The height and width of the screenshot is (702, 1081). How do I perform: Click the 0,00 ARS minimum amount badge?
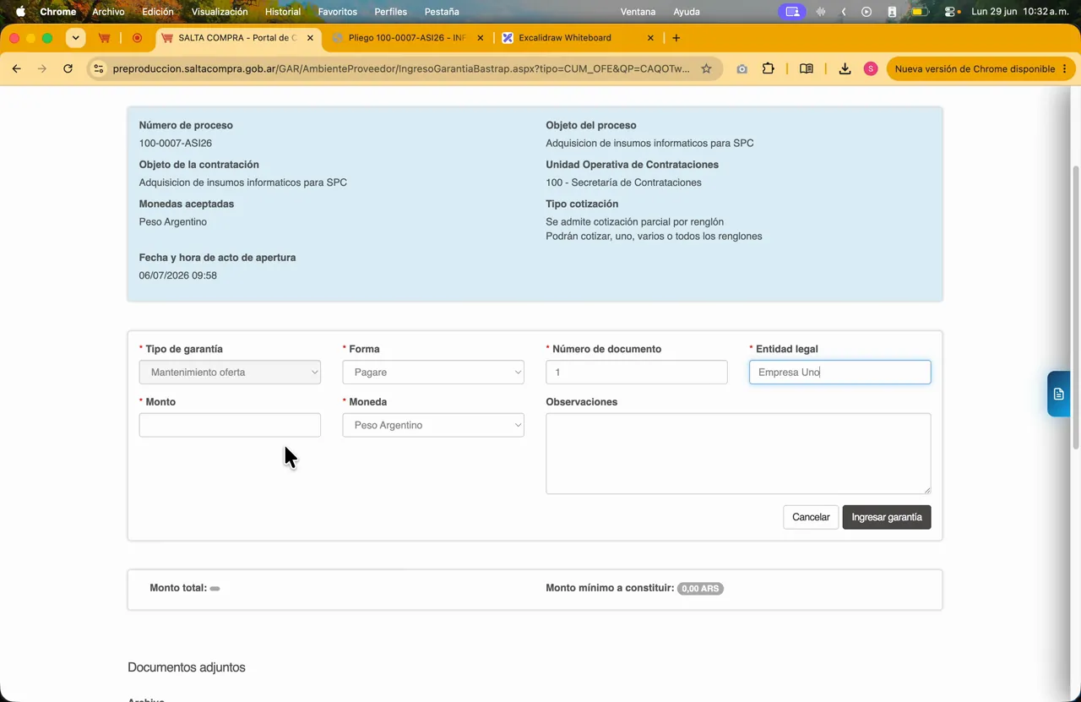700,588
